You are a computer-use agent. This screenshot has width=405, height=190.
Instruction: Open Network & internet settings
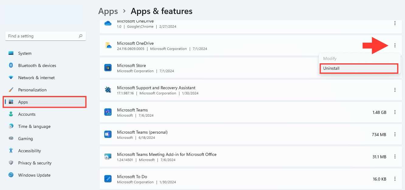point(45,78)
